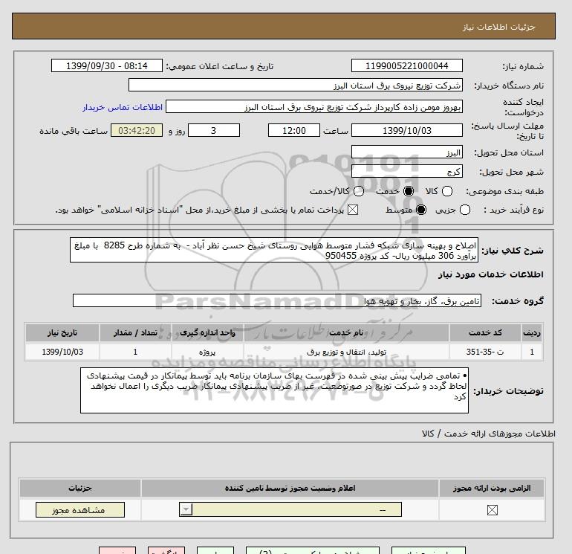This screenshot has width=572, height=554.
Task: Click the اعلام وضعیت مجوز توسط تامین کننده header
Action: pyautogui.click(x=290, y=488)
